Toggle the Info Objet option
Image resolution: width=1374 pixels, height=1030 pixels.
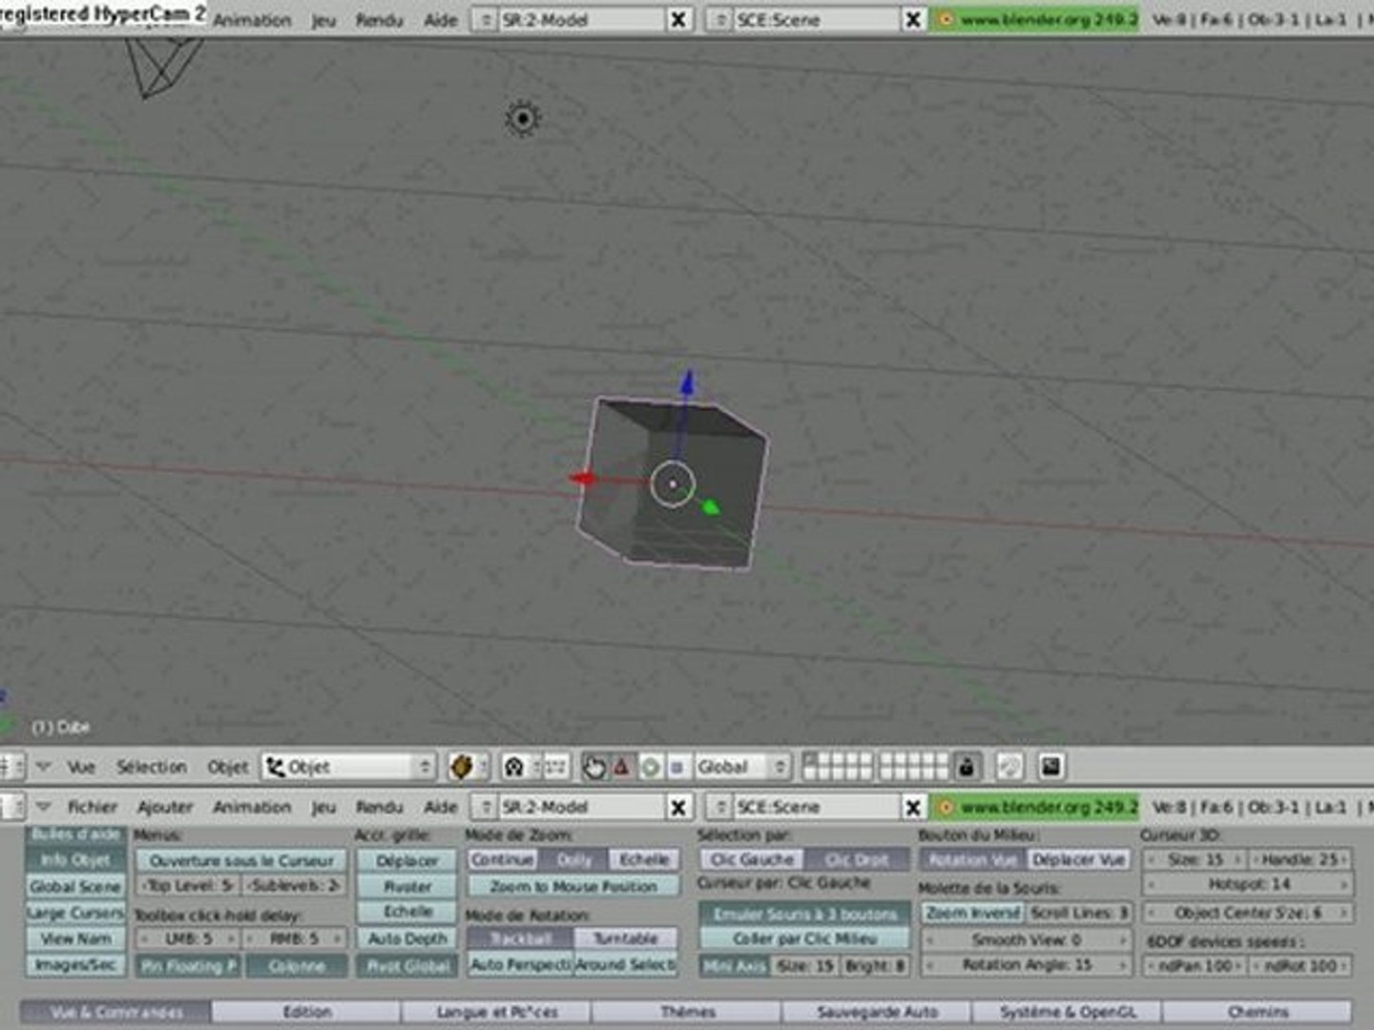(x=75, y=860)
